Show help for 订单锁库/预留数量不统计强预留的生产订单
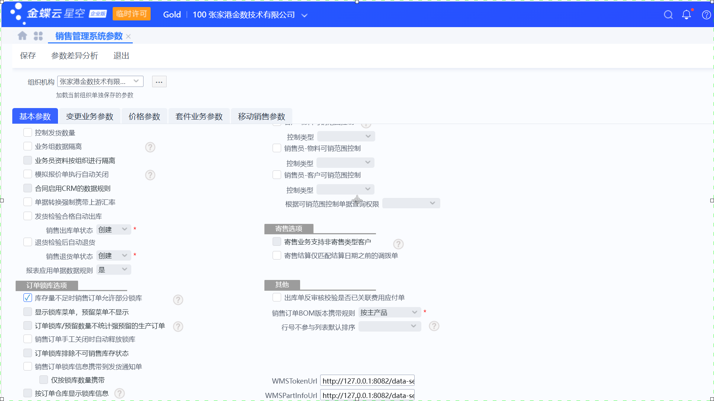Image resolution: width=714 pixels, height=401 pixels. 178,326
